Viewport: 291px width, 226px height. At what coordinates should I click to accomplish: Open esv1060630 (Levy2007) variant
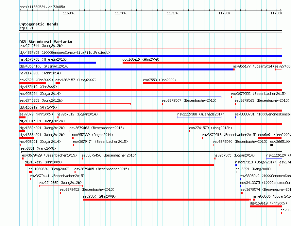49,169
